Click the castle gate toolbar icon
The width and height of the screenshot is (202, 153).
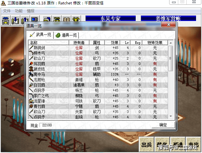[6, 21]
